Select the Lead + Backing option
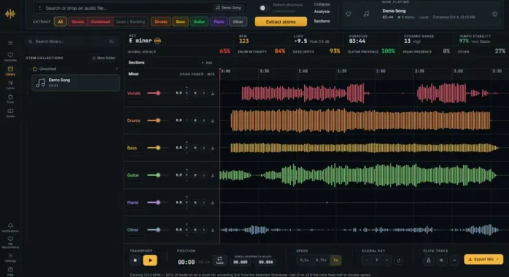 (x=130, y=21)
